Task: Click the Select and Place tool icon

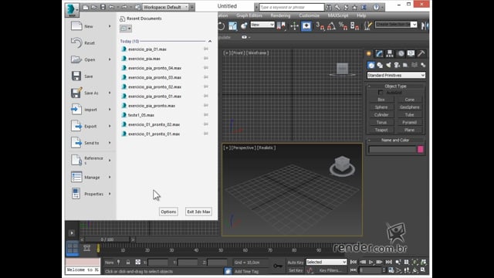Action: tap(244, 25)
